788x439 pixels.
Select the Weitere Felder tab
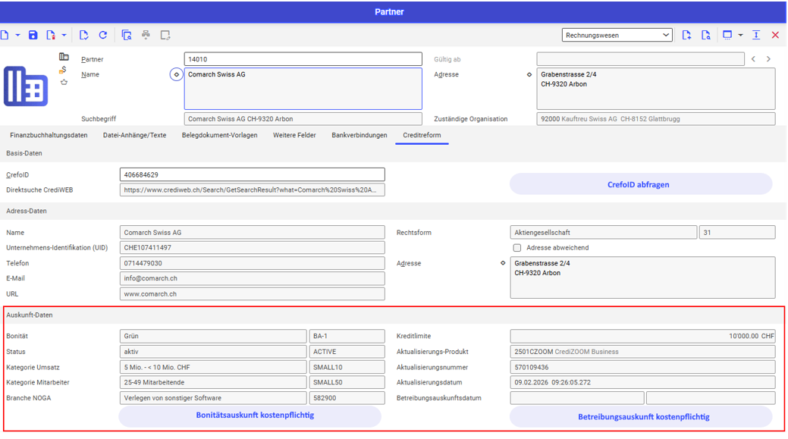point(294,135)
